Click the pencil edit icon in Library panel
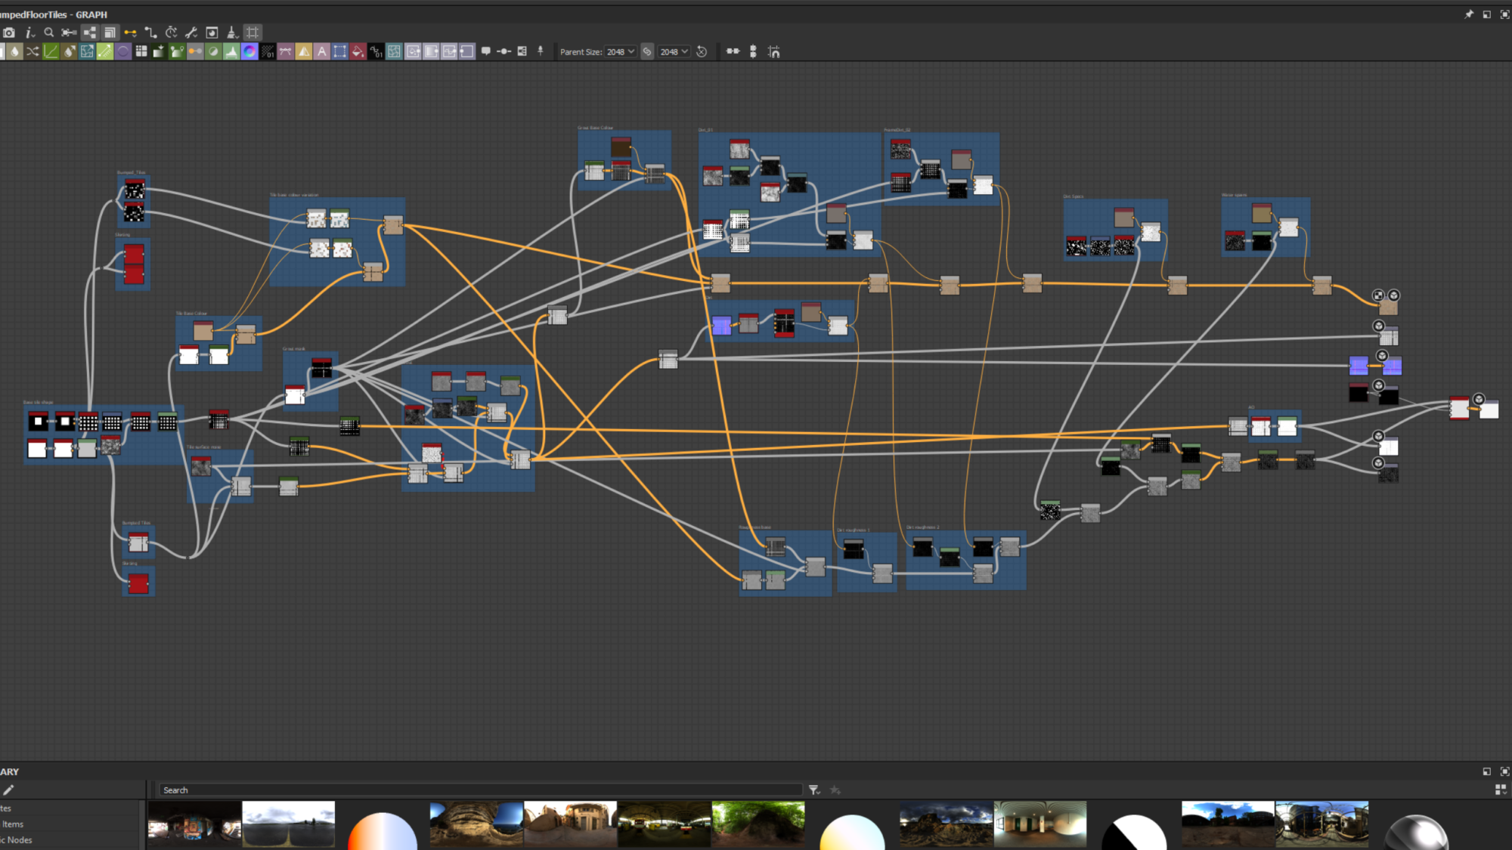Viewport: 1512px width, 850px height. (x=9, y=790)
